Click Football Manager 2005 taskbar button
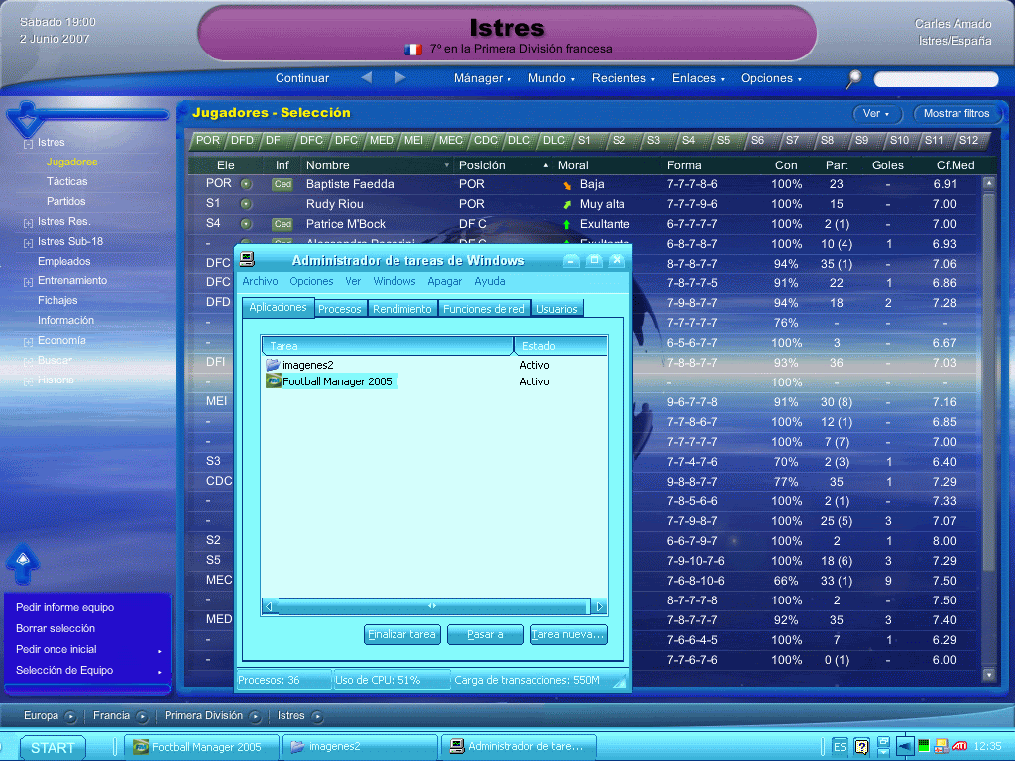1015x761 pixels. pos(200,747)
